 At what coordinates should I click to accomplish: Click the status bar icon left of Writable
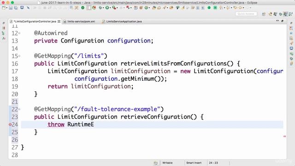tap(156, 163)
